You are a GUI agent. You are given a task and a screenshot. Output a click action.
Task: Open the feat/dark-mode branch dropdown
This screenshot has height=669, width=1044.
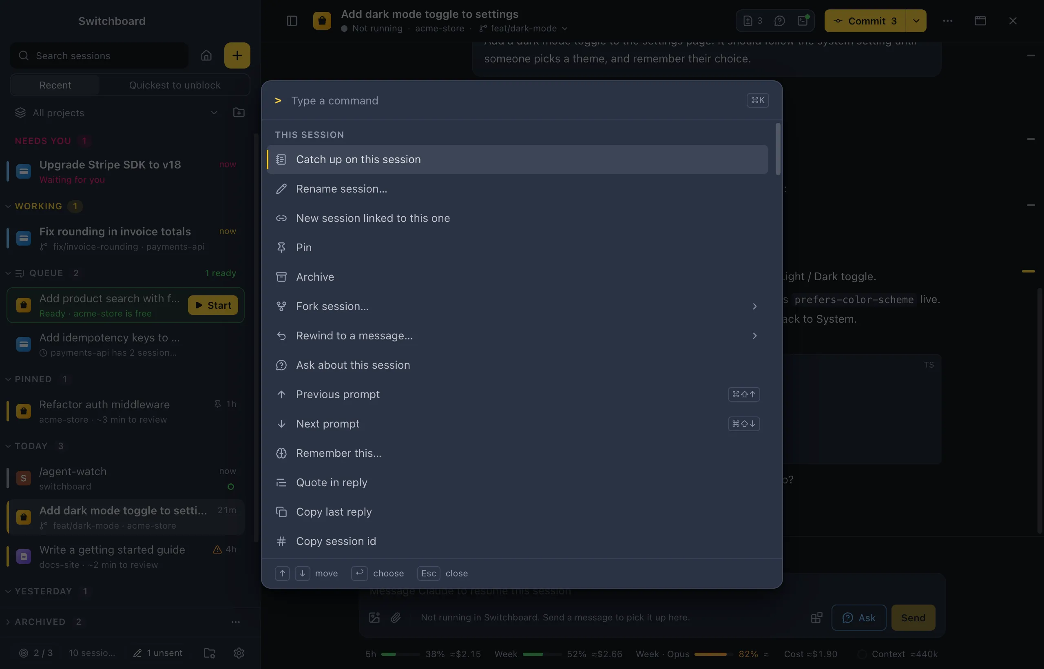[524, 29]
